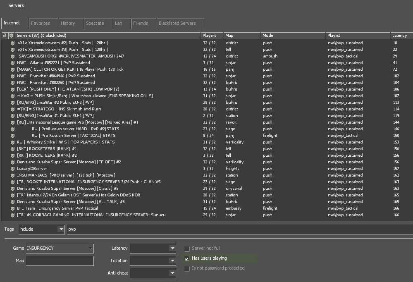Click the latency value 10

[x=395, y=43]
